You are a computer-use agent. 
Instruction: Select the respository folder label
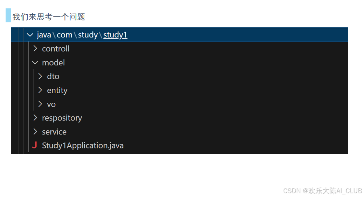pos(62,118)
